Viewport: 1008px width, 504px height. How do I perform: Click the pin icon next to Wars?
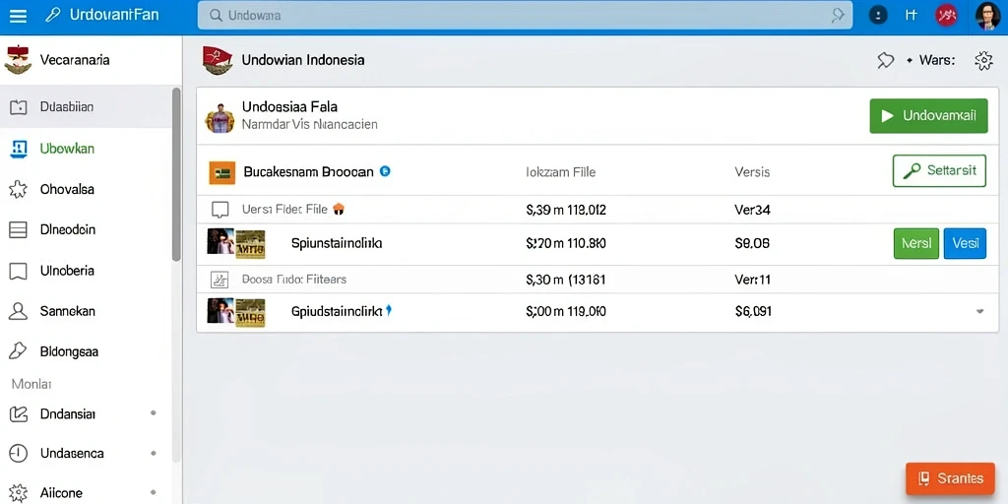click(886, 60)
